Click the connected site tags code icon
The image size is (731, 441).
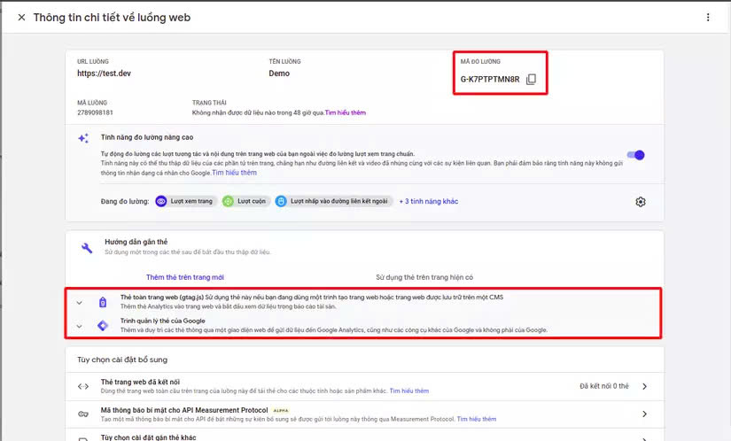click(83, 386)
